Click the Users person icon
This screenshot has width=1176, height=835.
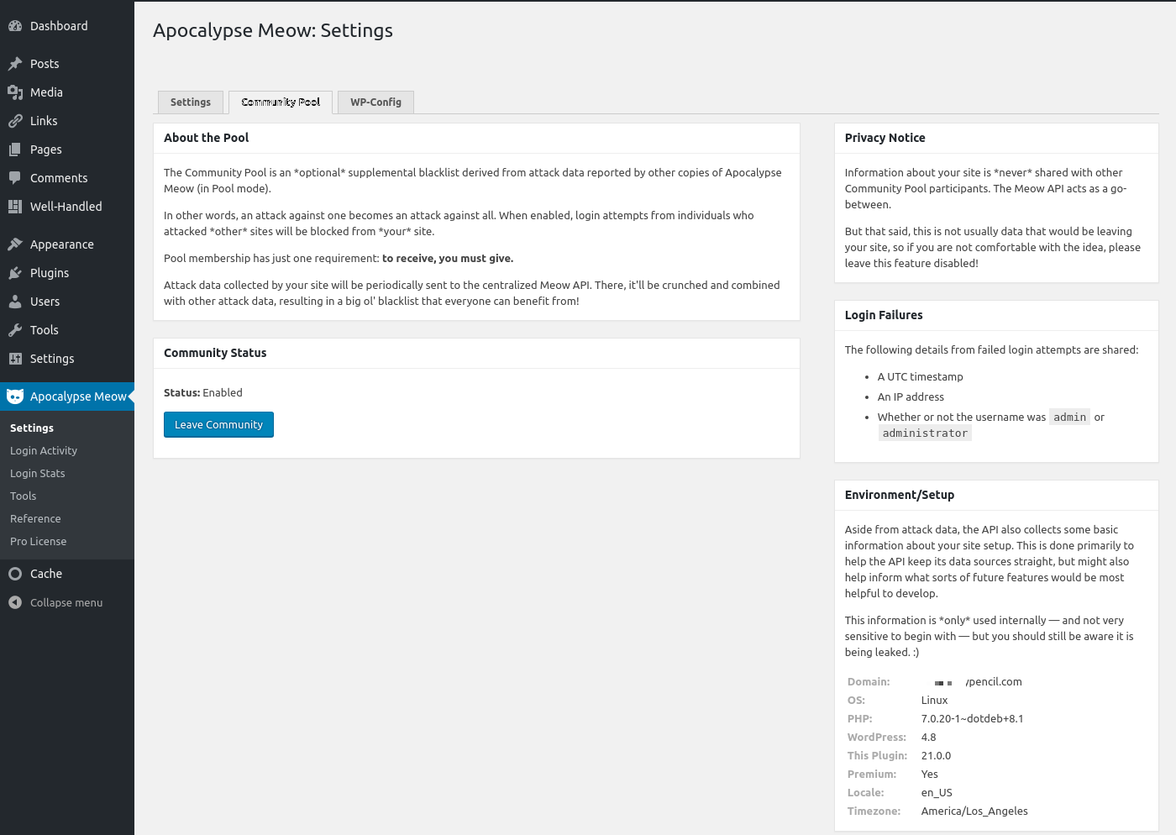click(15, 302)
